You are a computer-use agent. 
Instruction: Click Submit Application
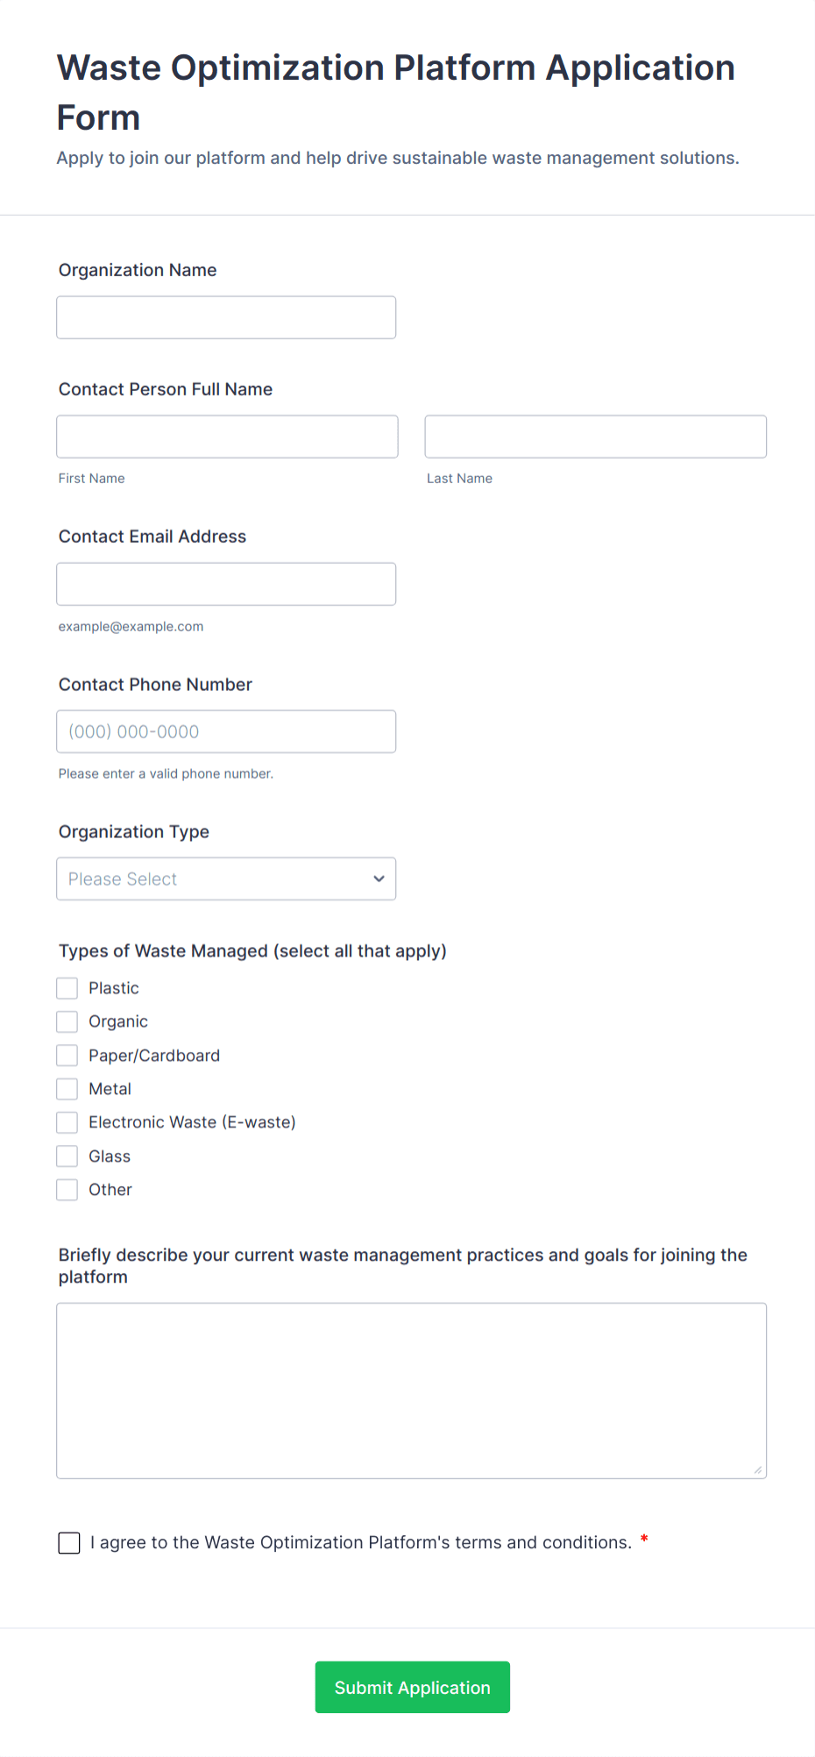point(412,1687)
